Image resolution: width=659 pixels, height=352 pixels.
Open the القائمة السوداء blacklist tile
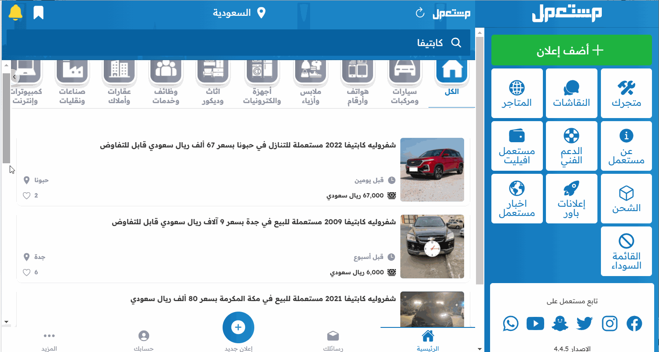(626, 251)
